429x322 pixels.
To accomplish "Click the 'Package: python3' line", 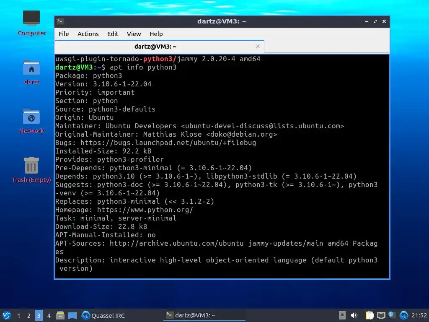I will [x=89, y=75].
